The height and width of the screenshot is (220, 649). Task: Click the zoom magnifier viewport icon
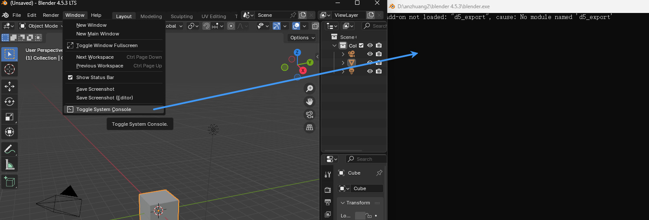tap(310, 89)
